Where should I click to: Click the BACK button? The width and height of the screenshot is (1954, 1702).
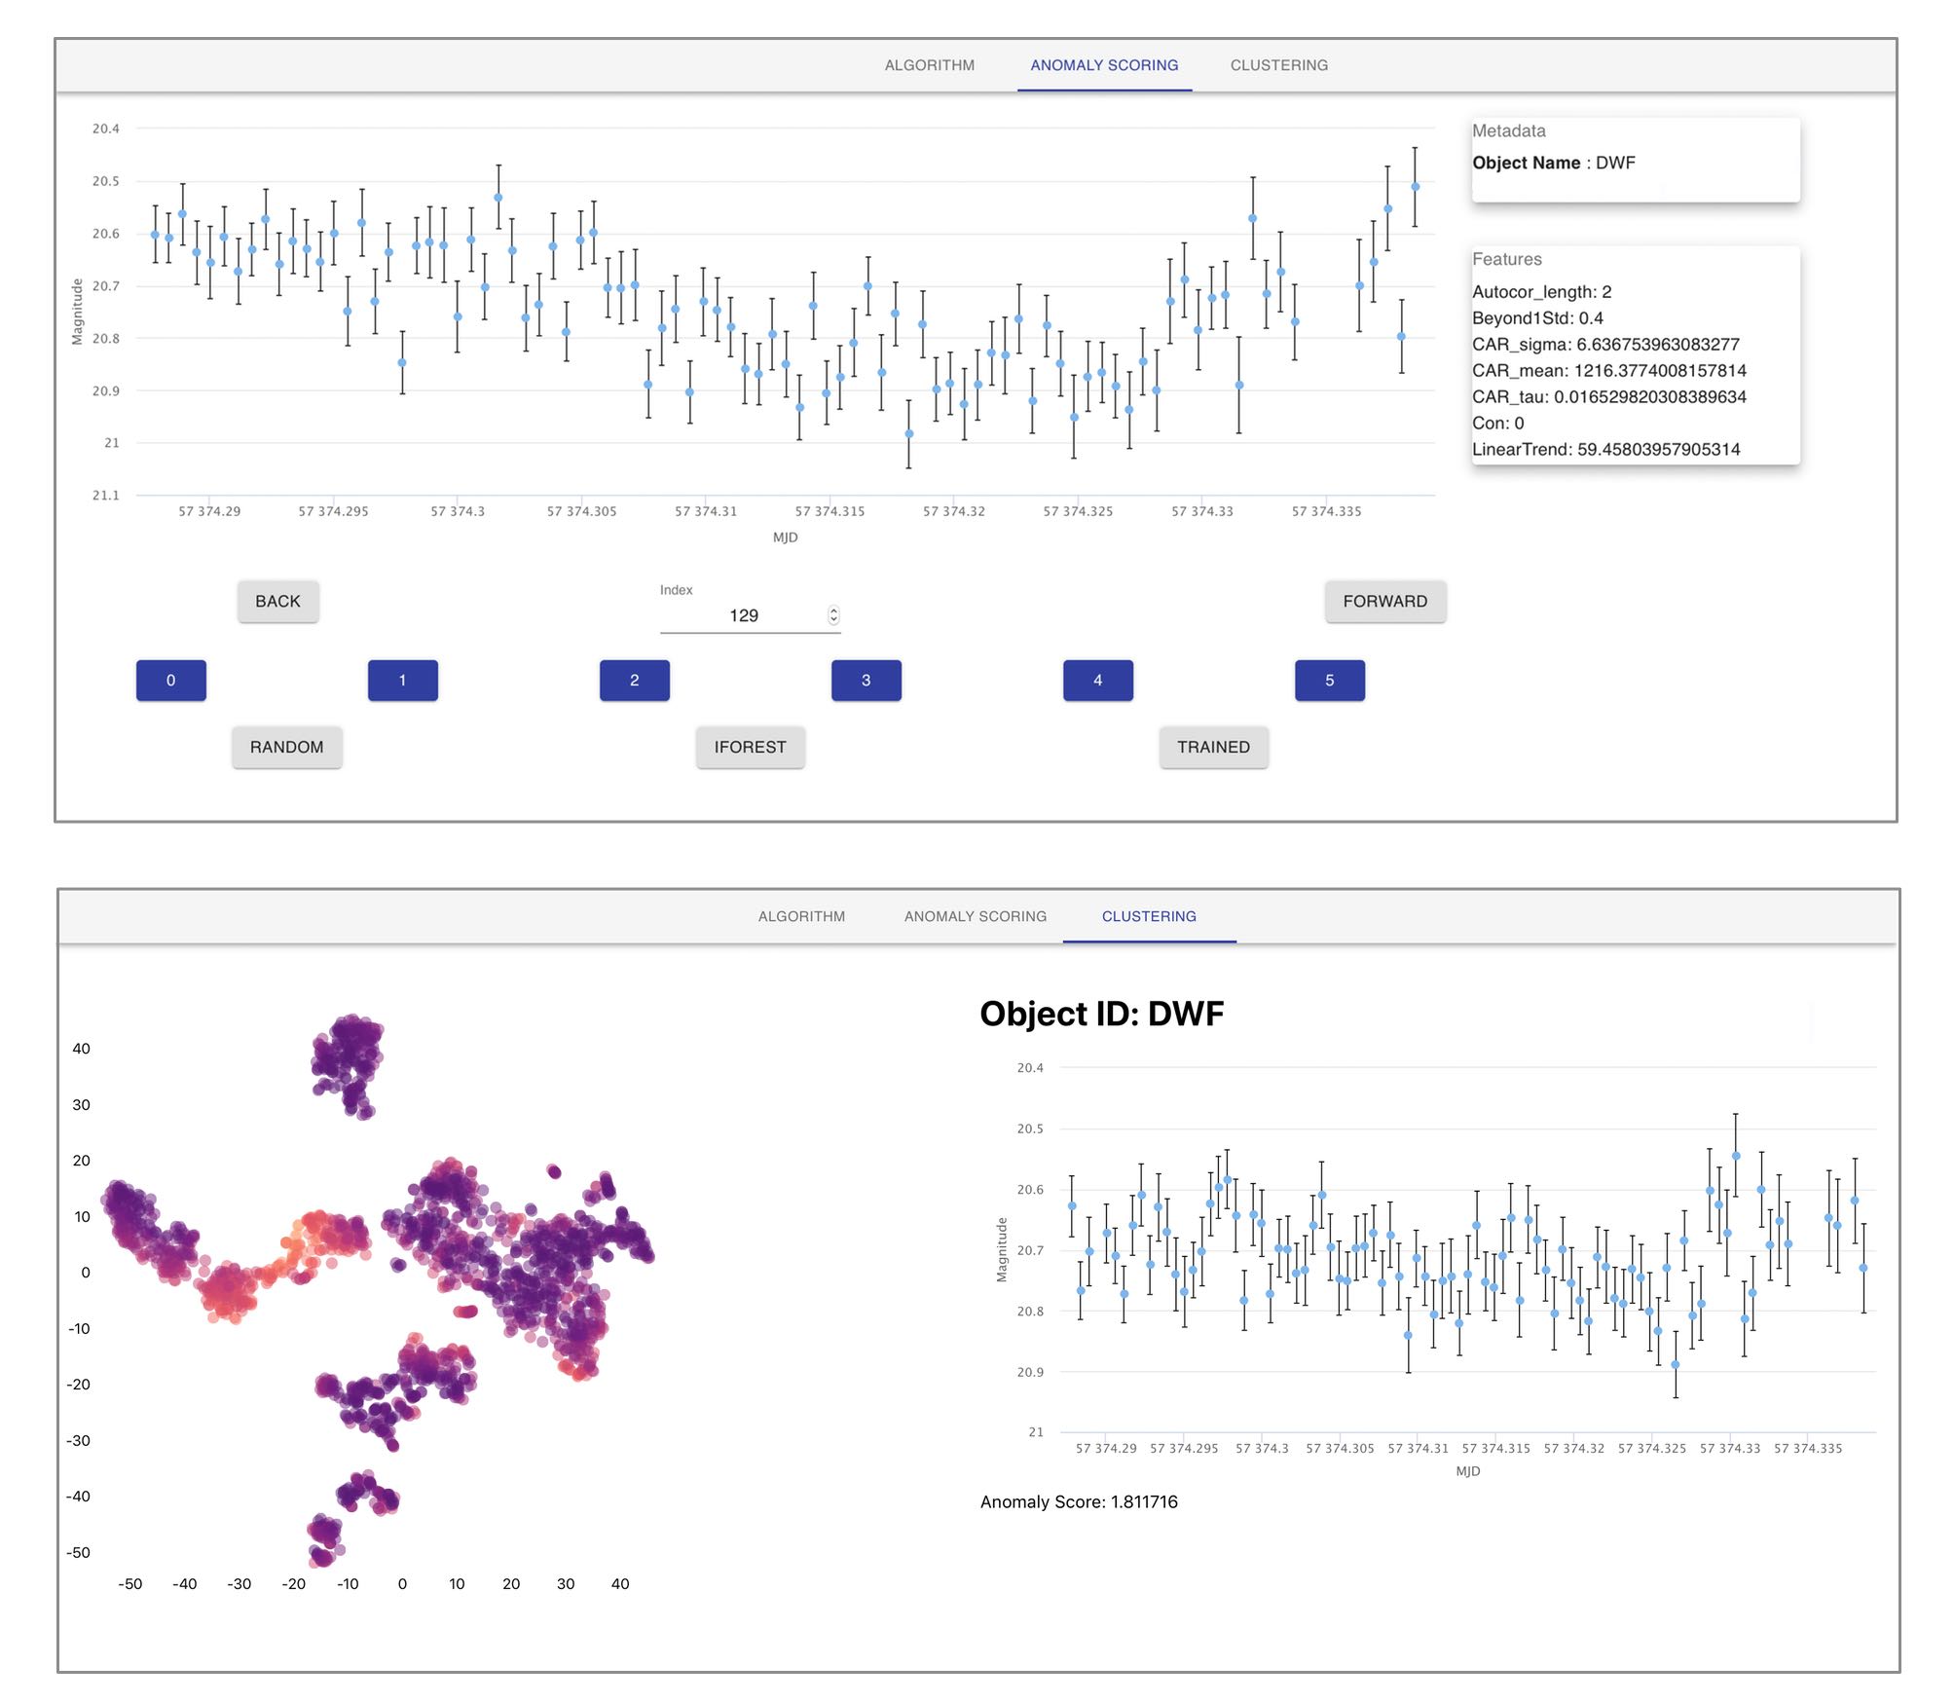tap(277, 601)
